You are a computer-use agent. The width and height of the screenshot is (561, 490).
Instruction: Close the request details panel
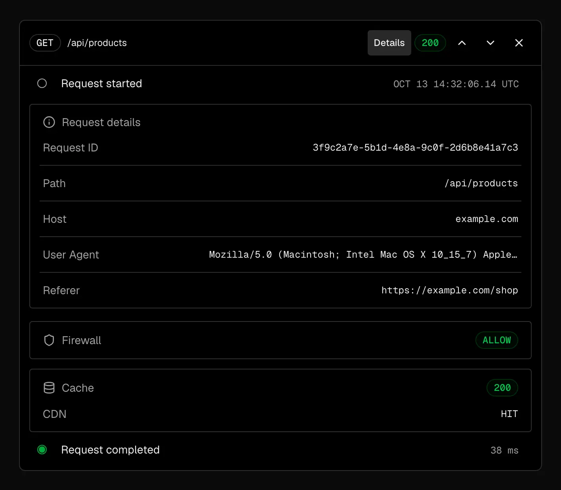click(519, 43)
